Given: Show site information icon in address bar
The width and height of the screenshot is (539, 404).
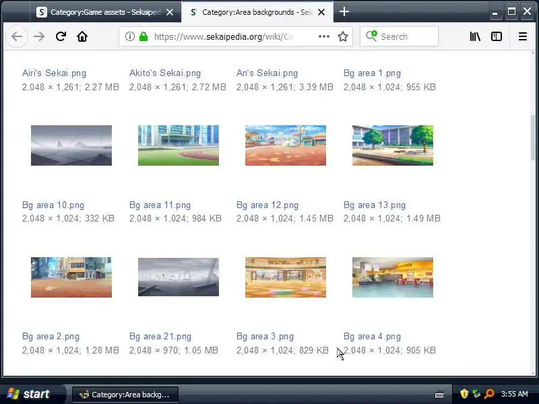Looking at the screenshot, I should [129, 36].
